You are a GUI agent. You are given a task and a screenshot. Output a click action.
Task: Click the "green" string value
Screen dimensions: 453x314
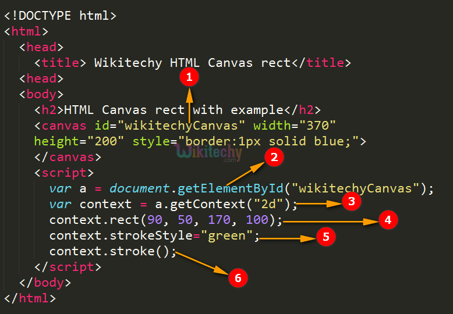coord(226,235)
